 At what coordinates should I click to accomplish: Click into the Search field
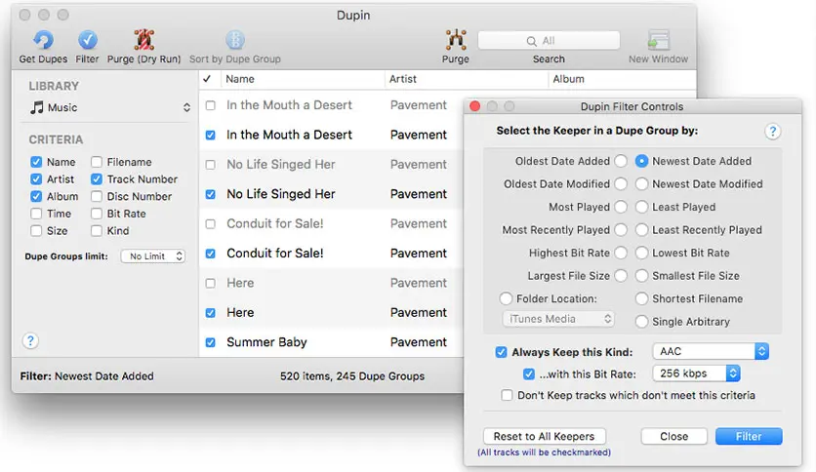tap(549, 41)
